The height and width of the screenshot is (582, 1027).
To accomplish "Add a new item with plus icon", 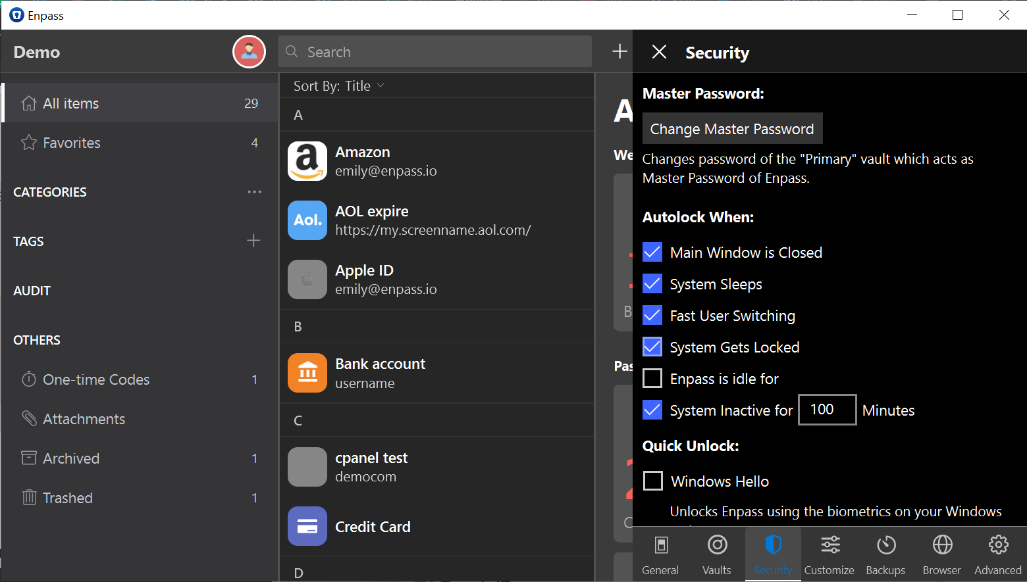I will [x=619, y=51].
